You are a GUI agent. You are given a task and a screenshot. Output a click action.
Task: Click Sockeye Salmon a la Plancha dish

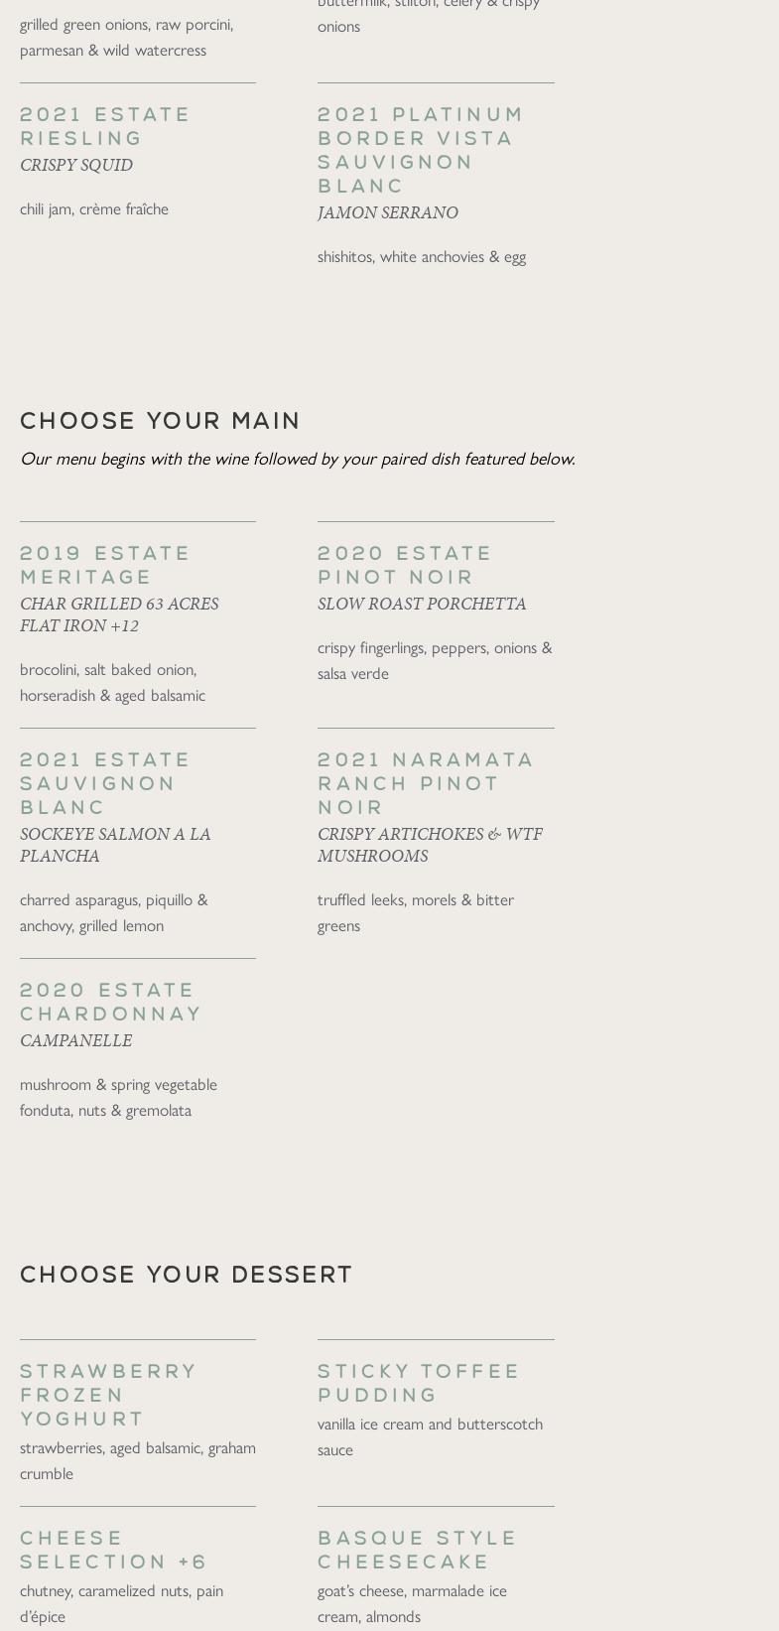tap(115, 845)
